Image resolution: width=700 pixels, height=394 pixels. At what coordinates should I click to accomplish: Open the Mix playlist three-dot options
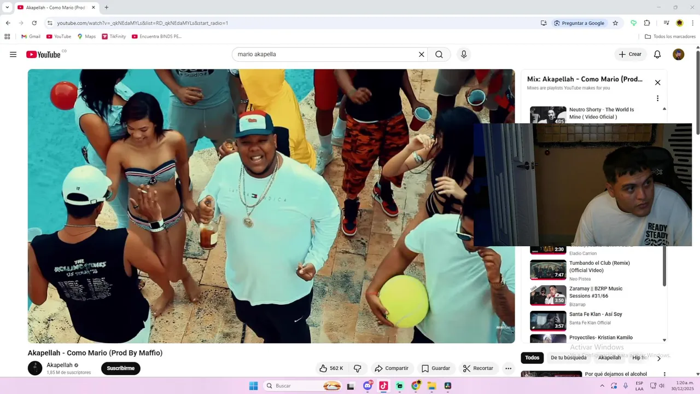click(657, 99)
